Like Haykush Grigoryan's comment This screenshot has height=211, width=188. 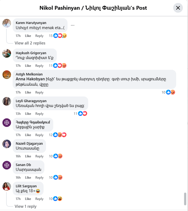click(x=28, y=66)
